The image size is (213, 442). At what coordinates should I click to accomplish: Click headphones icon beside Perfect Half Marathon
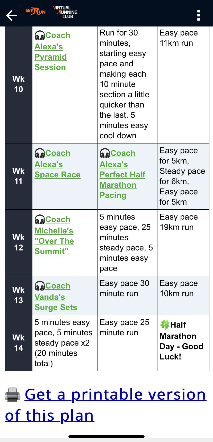point(105,153)
